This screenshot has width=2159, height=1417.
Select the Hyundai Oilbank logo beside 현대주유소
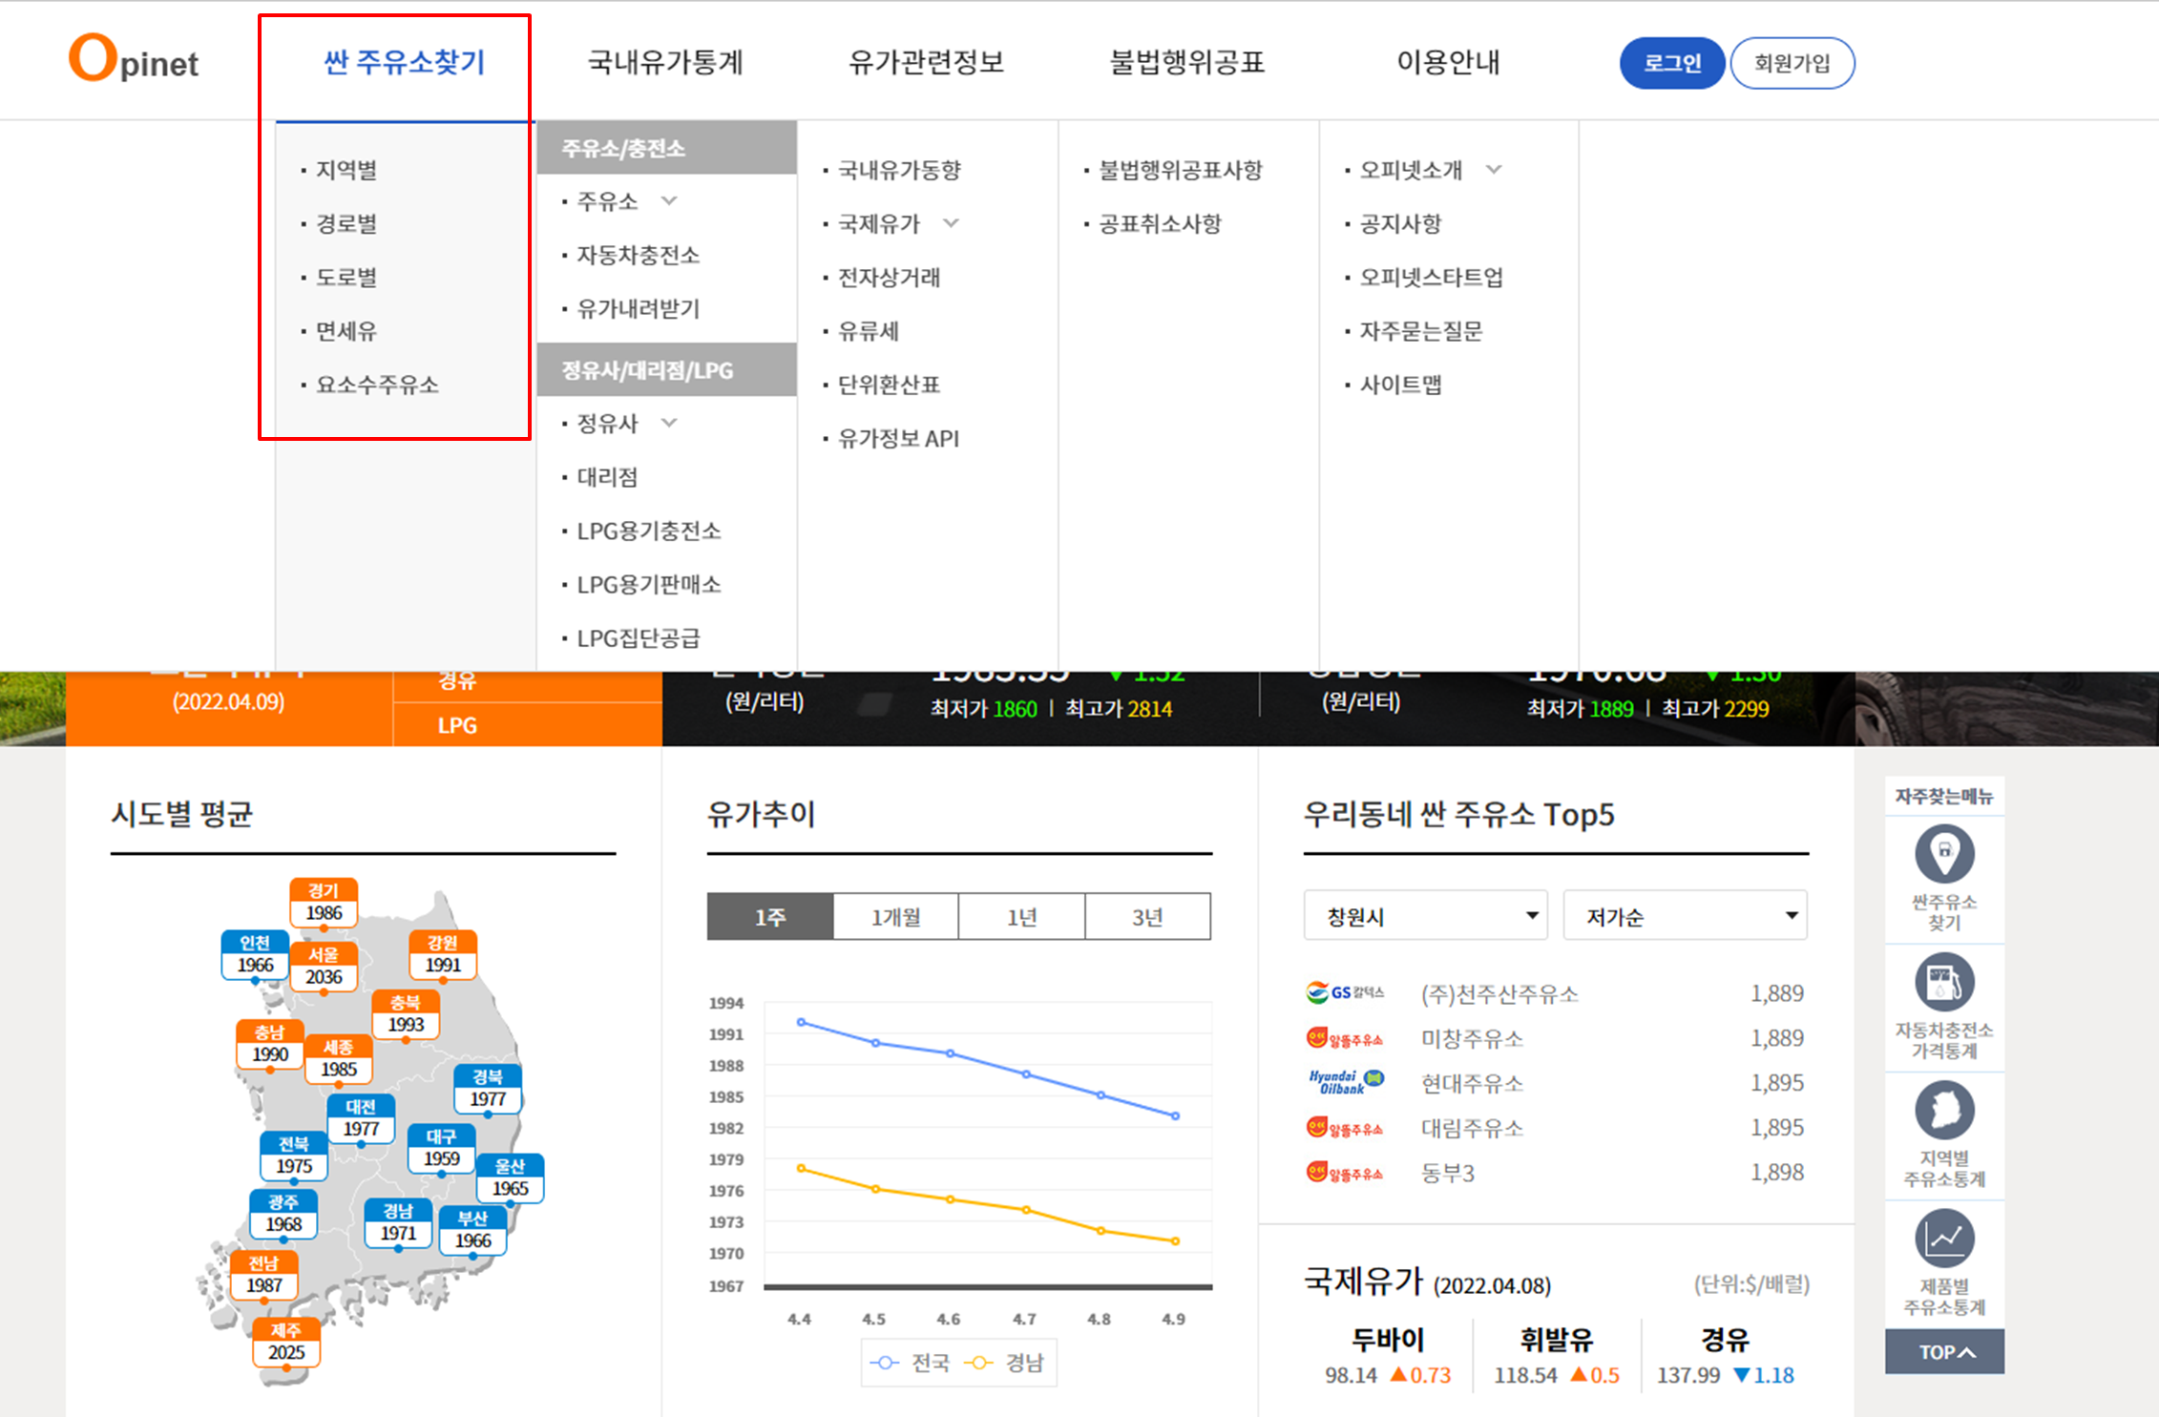(x=1346, y=1081)
